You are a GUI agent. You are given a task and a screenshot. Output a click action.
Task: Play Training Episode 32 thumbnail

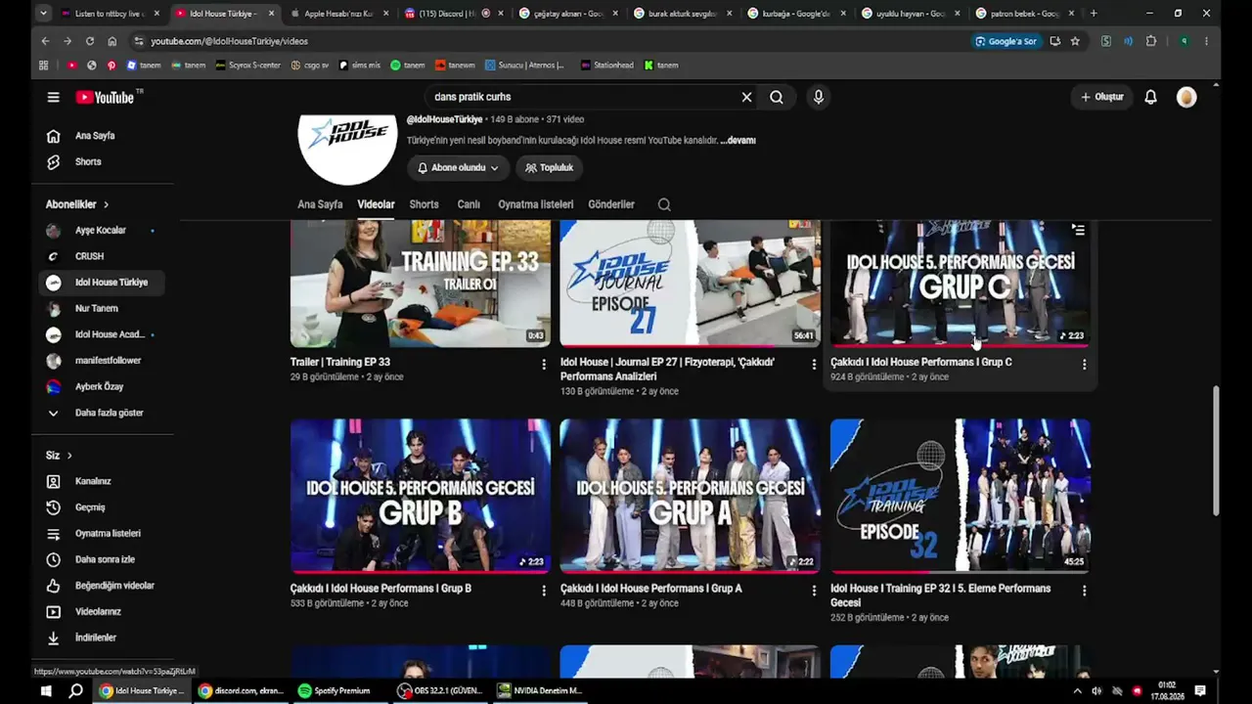point(961,496)
